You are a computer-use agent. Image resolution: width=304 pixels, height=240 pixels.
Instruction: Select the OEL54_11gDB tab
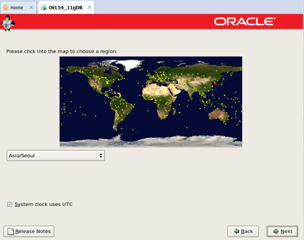[x=67, y=8]
